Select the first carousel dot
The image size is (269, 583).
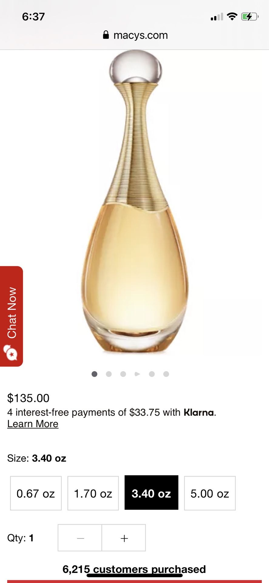pyautogui.click(x=94, y=374)
